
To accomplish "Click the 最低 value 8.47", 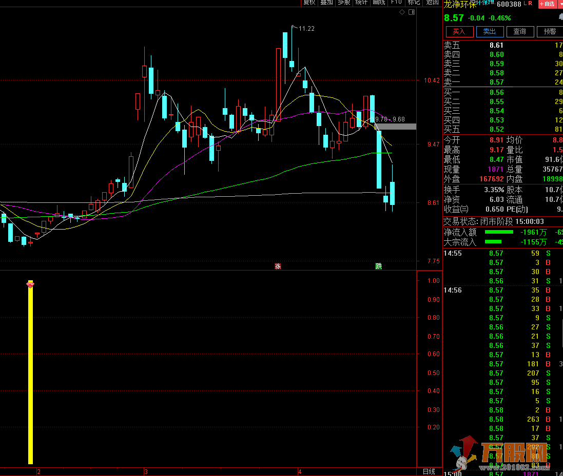I will coord(497,159).
